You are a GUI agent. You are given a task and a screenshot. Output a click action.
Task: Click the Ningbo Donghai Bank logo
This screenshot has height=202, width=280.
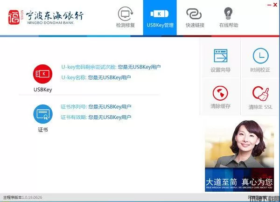click(46, 17)
